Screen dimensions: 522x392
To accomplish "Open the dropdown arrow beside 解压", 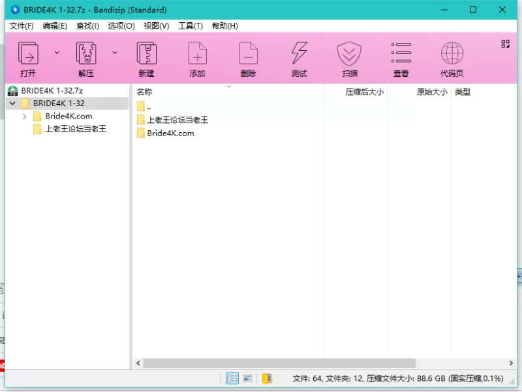I will click(x=115, y=53).
